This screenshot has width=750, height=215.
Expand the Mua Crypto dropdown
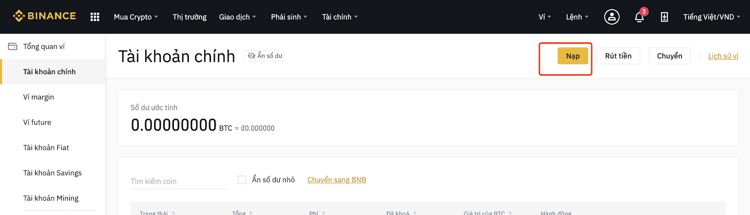(x=136, y=17)
